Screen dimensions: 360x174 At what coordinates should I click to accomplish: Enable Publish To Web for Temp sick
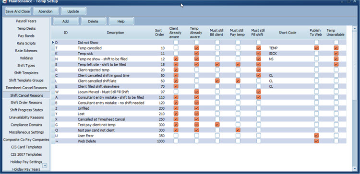[316, 53]
